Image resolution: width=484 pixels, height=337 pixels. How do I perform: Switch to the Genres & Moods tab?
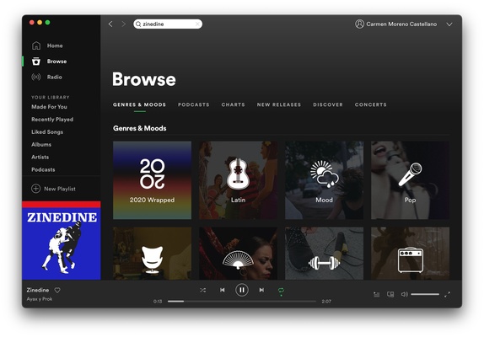(x=139, y=104)
